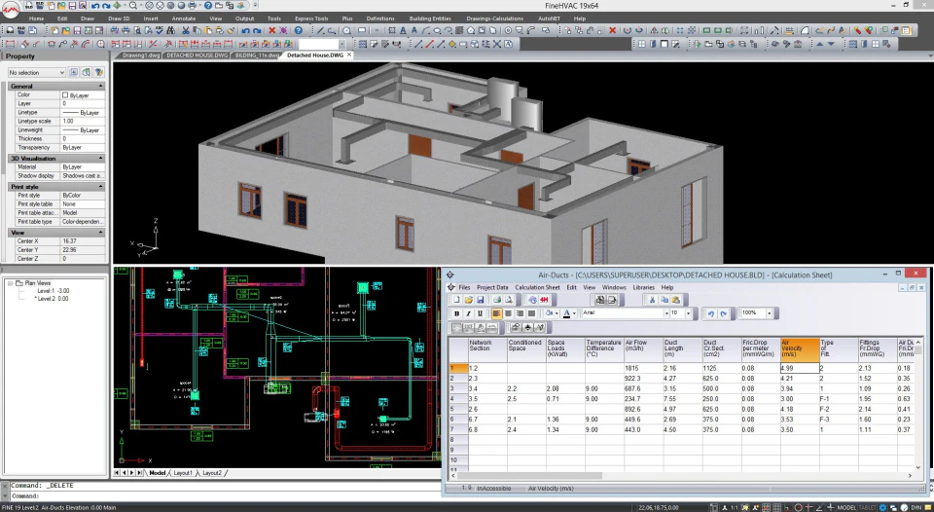934x512 pixels.
Task: Align text left in Air-Ducts sheet
Action: tap(497, 313)
